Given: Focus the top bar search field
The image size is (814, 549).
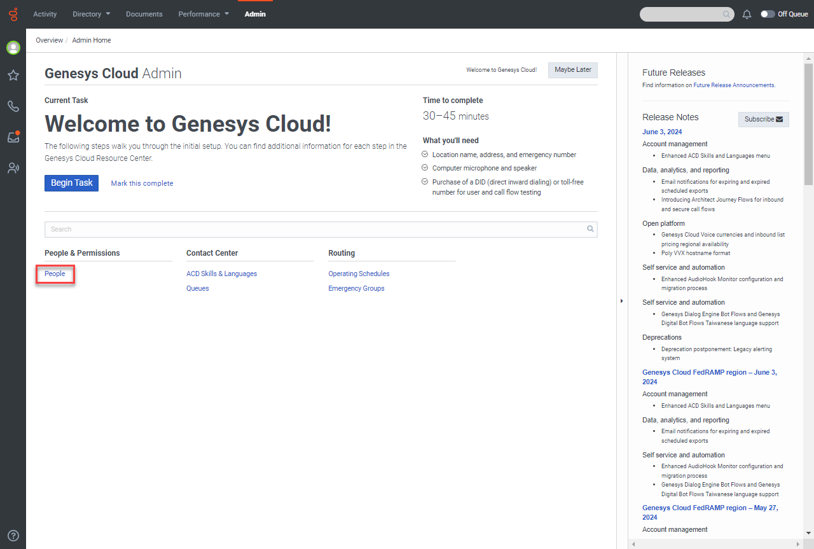Looking at the screenshot, I should 687,14.
